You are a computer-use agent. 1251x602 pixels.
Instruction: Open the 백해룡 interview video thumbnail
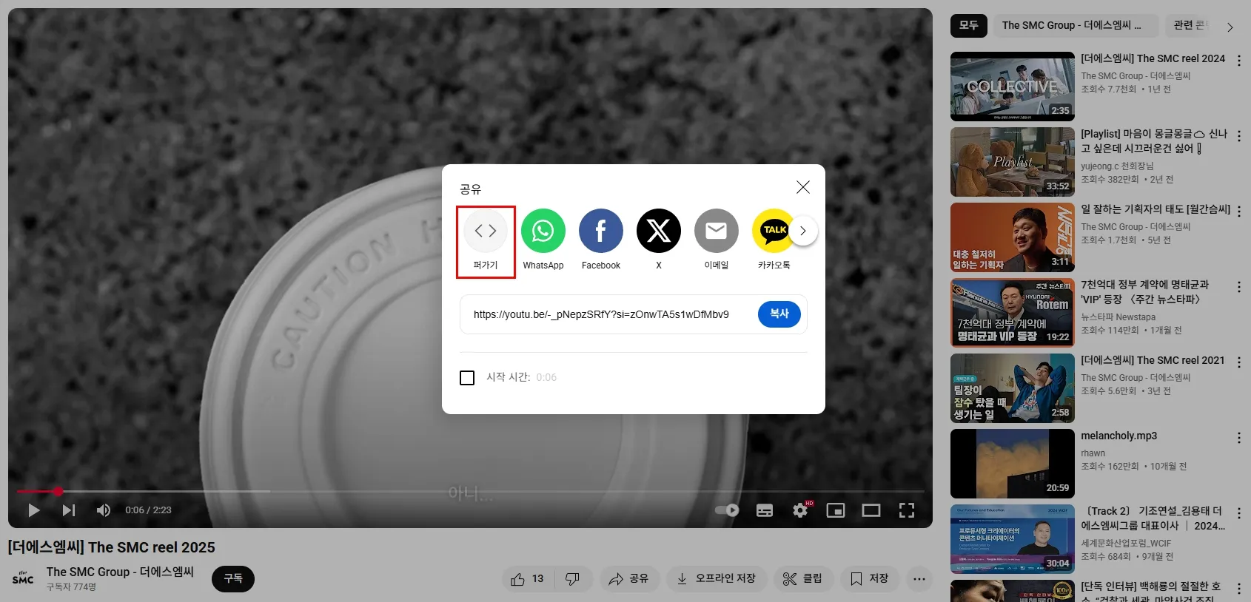pyautogui.click(x=1013, y=591)
